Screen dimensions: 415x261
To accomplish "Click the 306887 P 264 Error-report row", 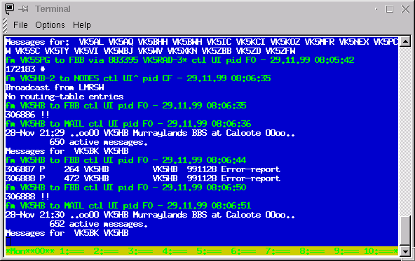I will click(x=143, y=169).
